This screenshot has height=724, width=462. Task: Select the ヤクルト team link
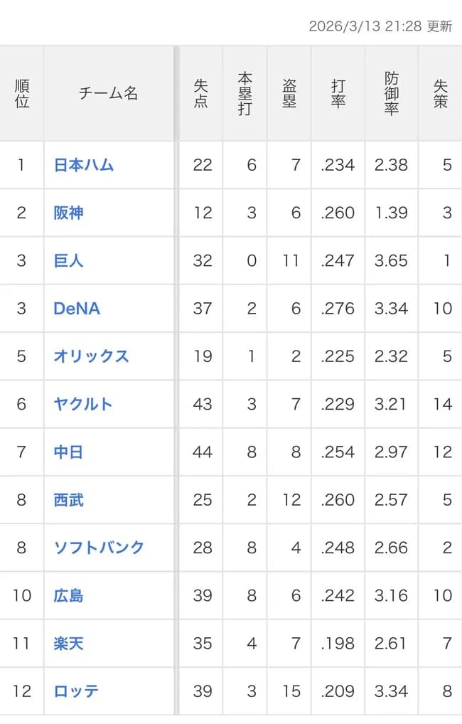point(82,404)
